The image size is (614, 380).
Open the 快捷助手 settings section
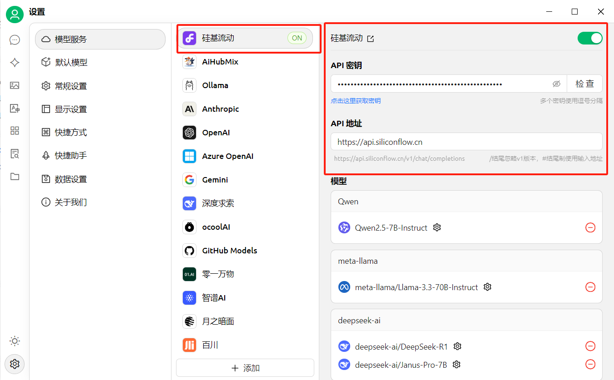(x=100, y=156)
